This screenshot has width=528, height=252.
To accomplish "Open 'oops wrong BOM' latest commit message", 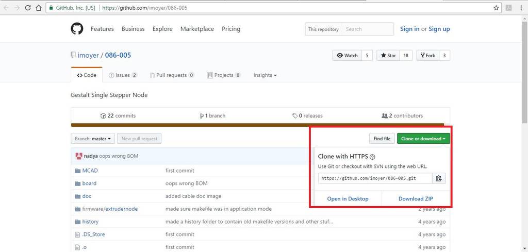I will (119, 156).
